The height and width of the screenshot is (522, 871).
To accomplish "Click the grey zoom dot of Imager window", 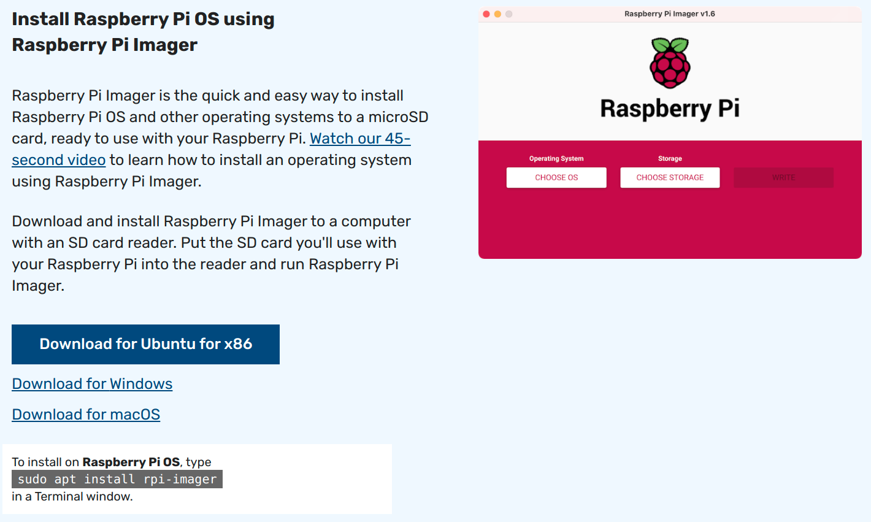I will [508, 14].
